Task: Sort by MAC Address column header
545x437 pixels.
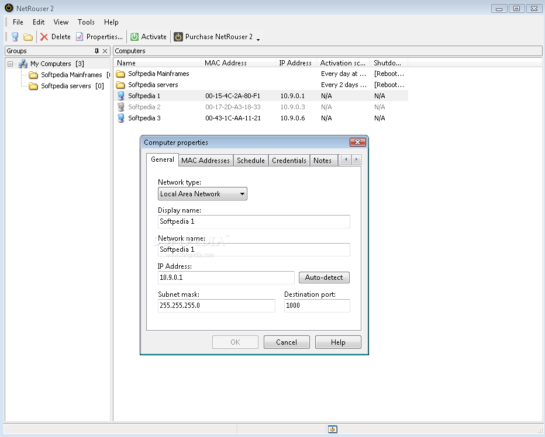Action: [x=238, y=63]
